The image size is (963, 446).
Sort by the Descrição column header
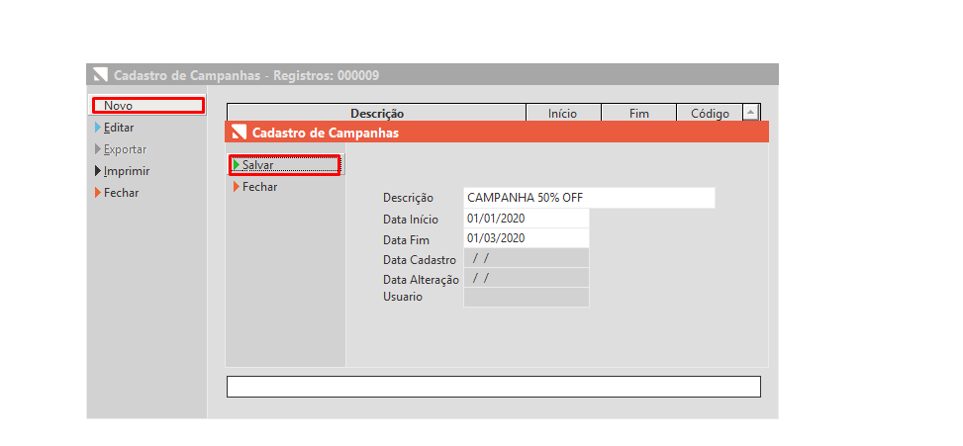coord(376,113)
